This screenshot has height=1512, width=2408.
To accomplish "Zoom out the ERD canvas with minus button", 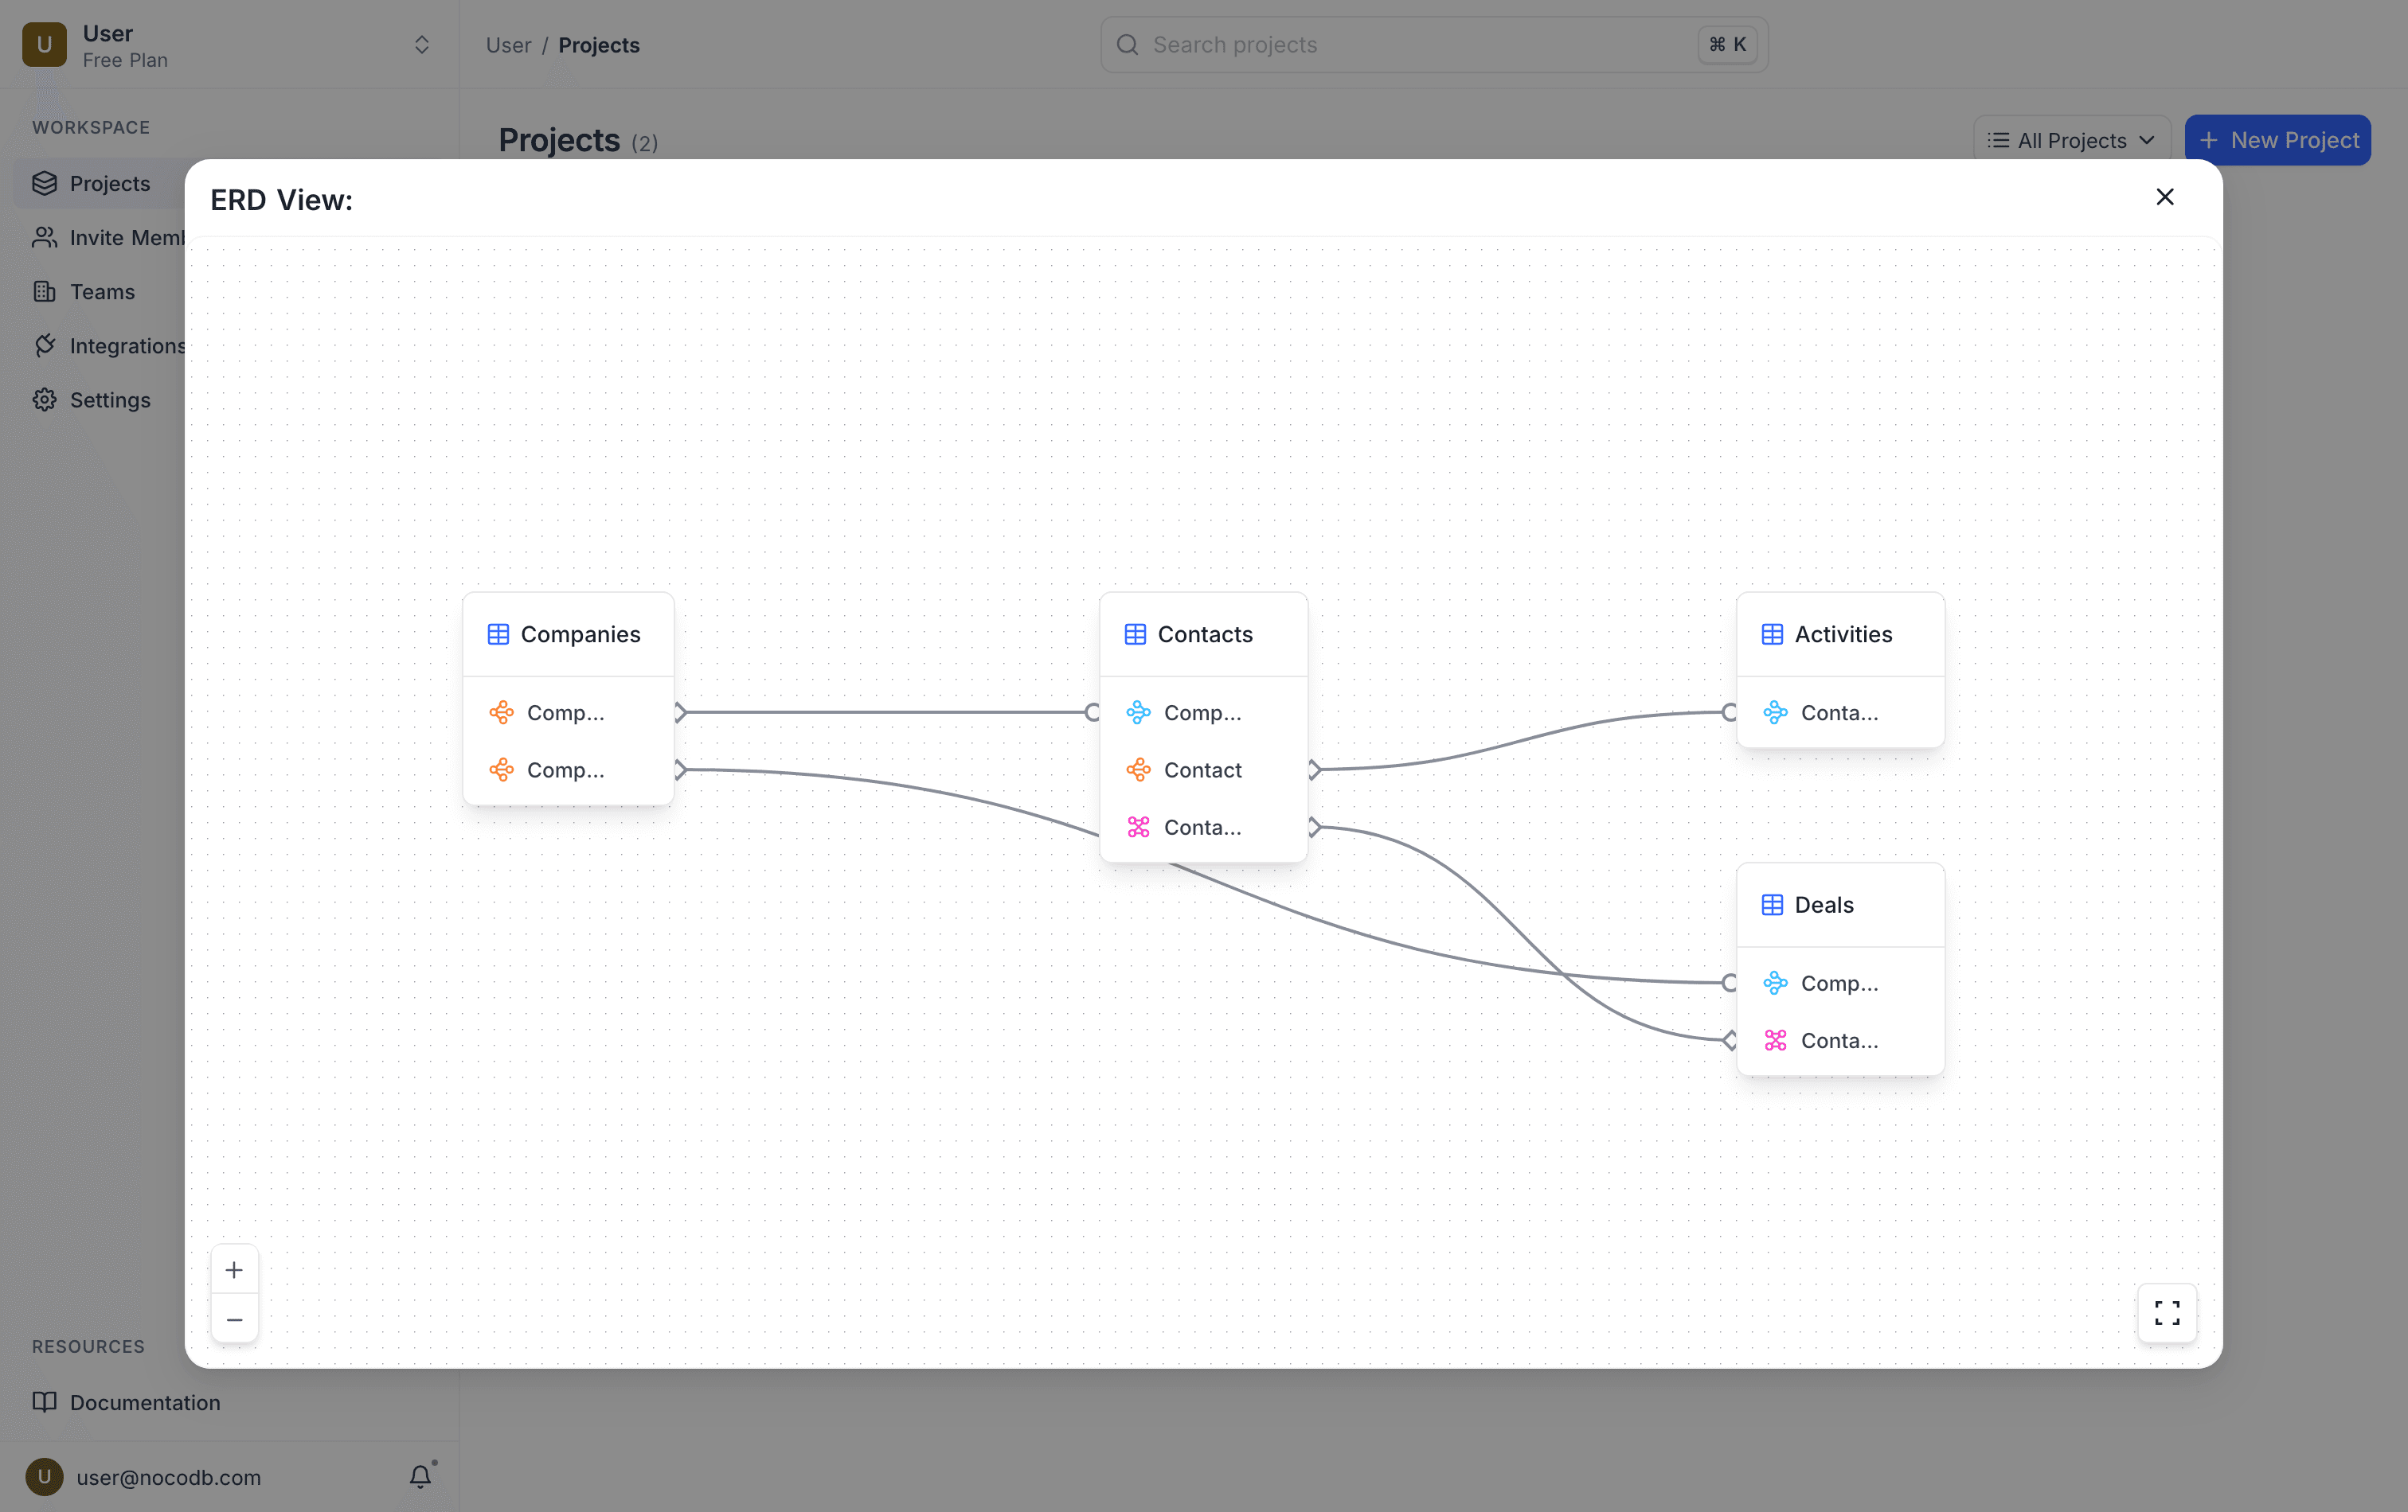I will point(234,1319).
